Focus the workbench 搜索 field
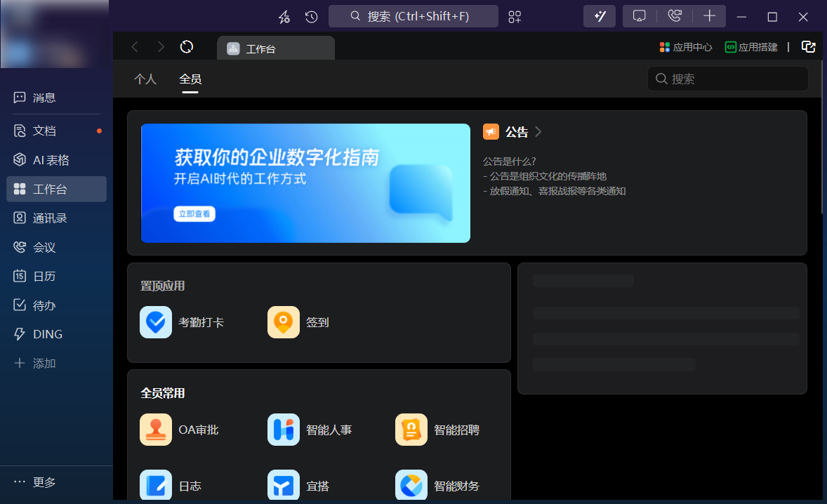 point(728,79)
